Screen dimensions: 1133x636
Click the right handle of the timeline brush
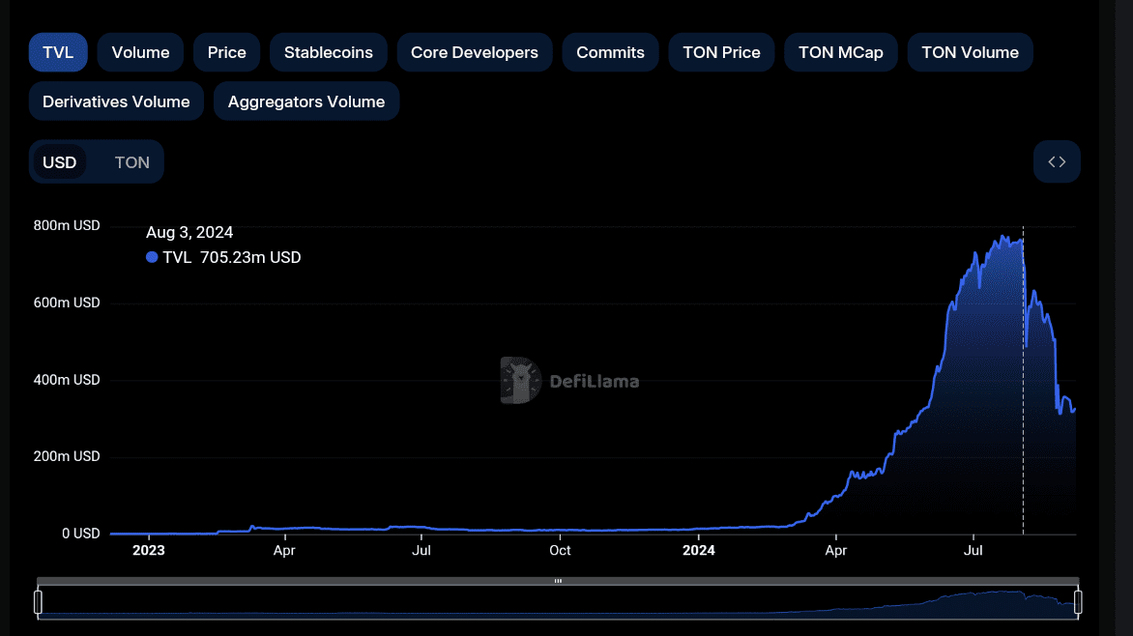click(x=1077, y=602)
